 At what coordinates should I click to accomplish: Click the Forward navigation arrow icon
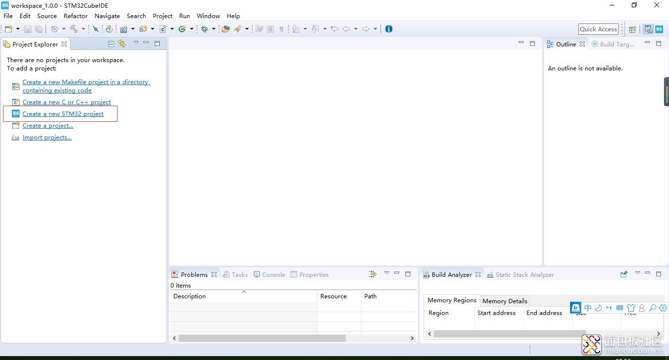(366, 29)
